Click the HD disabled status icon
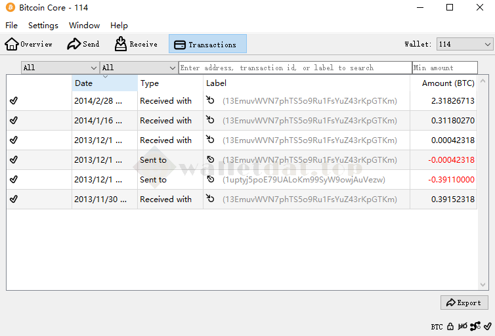Screen dimensions: 495x336 click(463, 326)
